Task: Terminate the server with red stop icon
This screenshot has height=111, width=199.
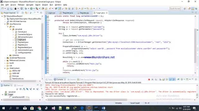Action: [149, 80]
